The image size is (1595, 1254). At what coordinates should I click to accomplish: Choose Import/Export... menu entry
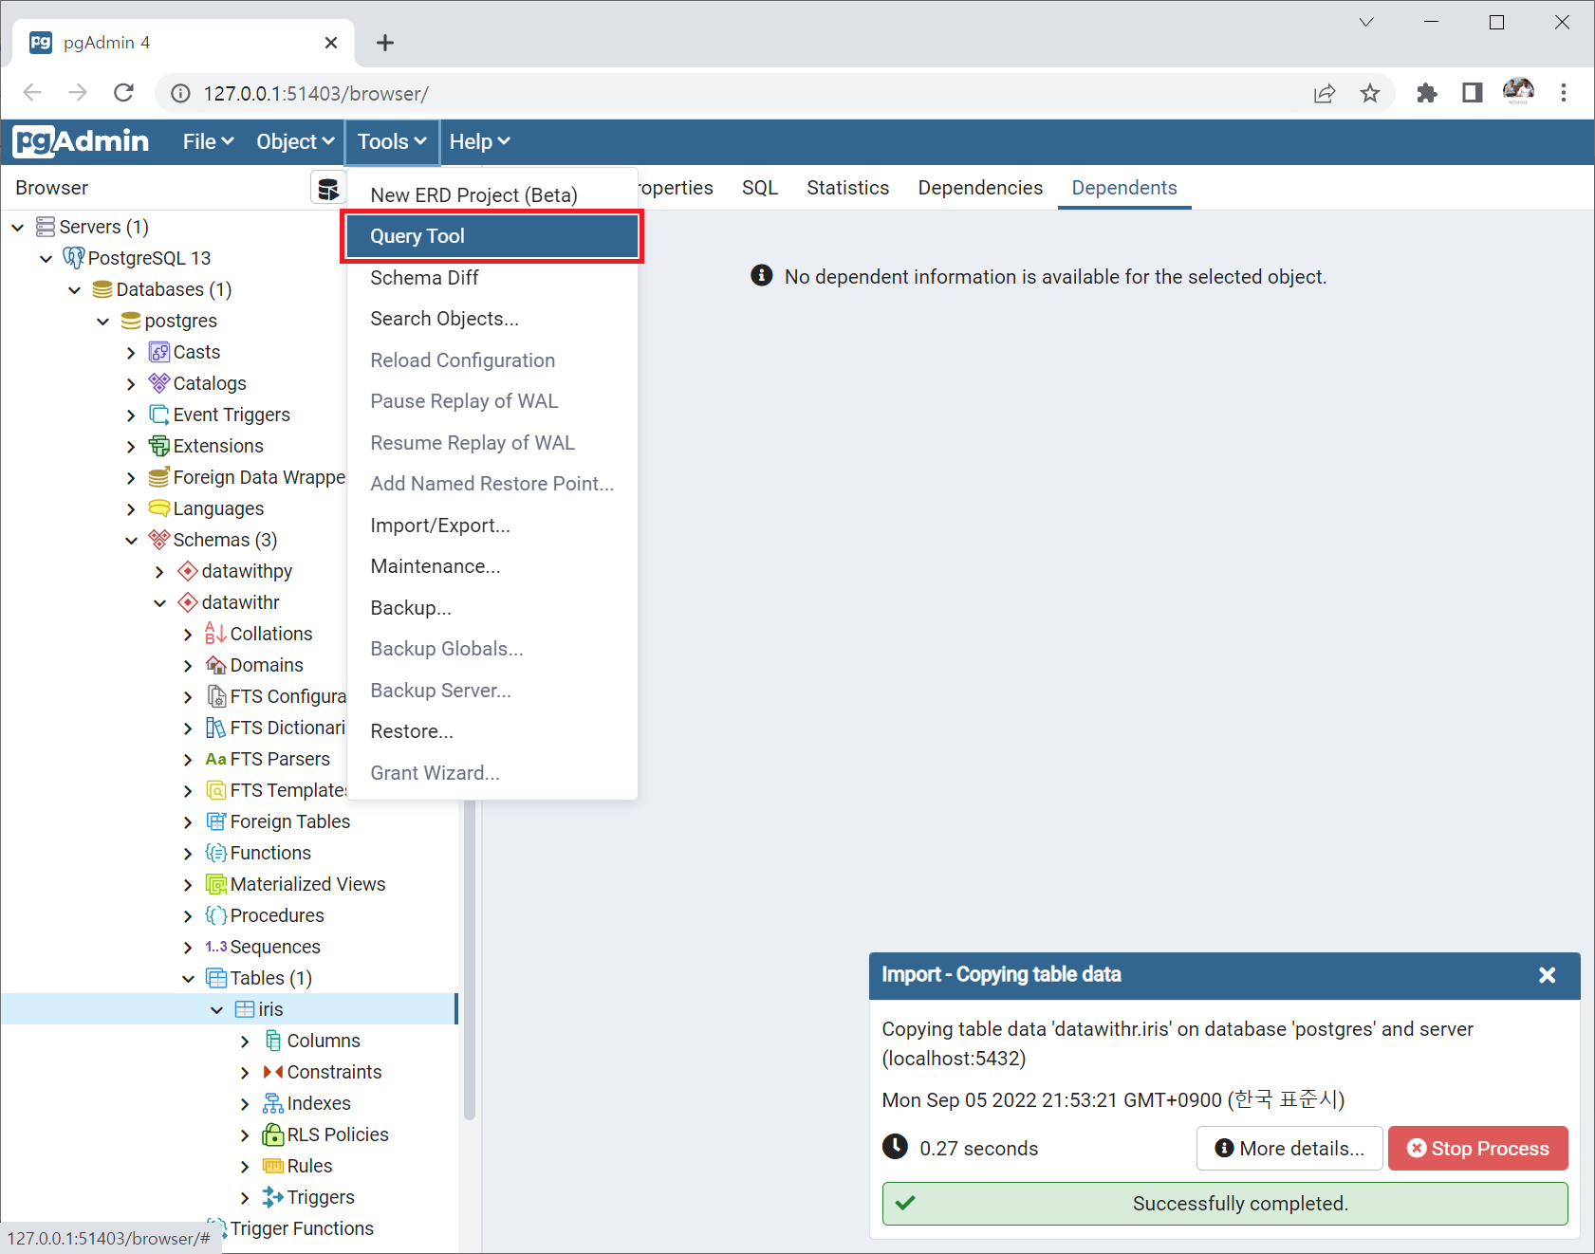[491, 526]
